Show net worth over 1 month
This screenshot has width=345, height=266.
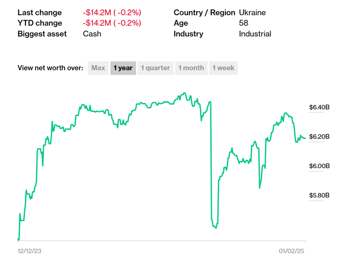pyautogui.click(x=191, y=68)
